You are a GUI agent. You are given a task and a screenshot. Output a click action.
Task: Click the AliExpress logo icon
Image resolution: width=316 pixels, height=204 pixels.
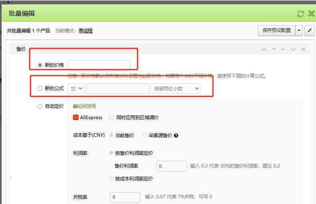coord(75,117)
